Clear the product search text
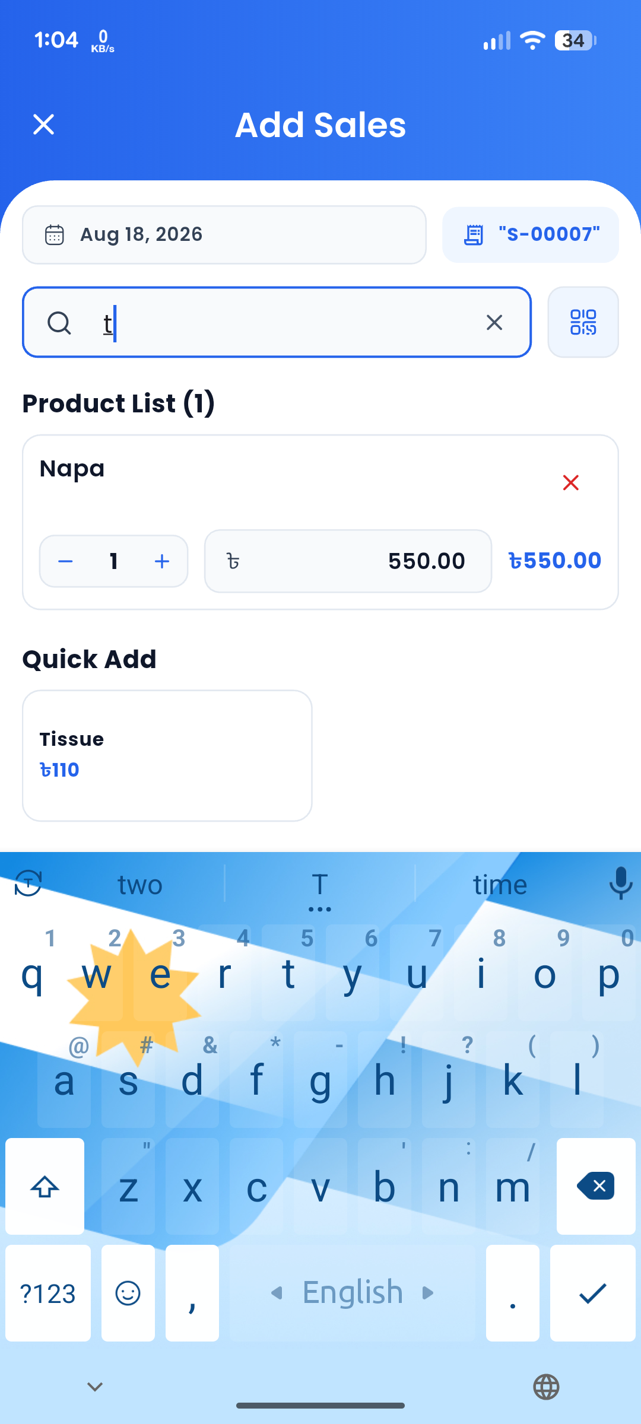Screen dimensions: 641x1424 (x=494, y=322)
